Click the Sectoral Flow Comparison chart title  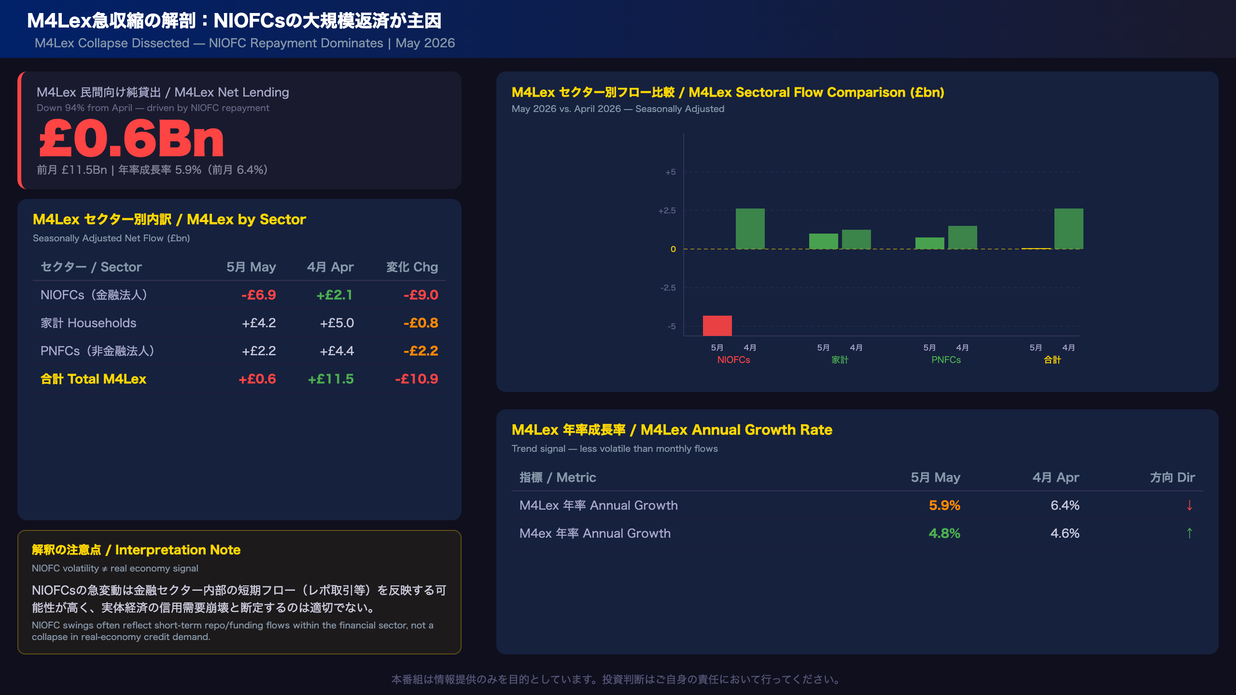728,92
